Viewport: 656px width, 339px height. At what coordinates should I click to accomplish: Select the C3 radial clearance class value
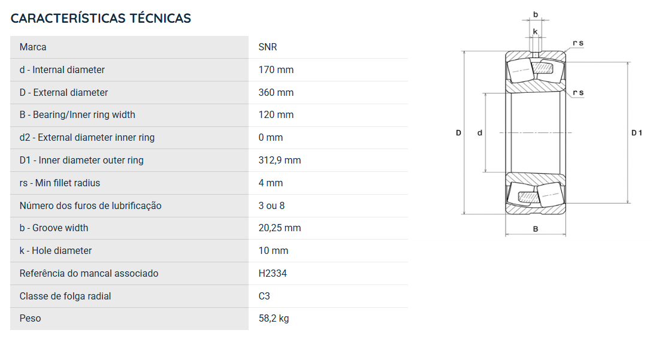coord(264,296)
